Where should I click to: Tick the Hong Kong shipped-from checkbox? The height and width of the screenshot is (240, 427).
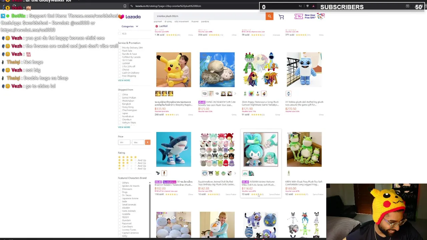click(x=119, y=107)
